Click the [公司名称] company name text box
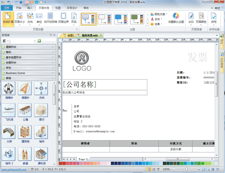225x173 pixels. [105, 85]
